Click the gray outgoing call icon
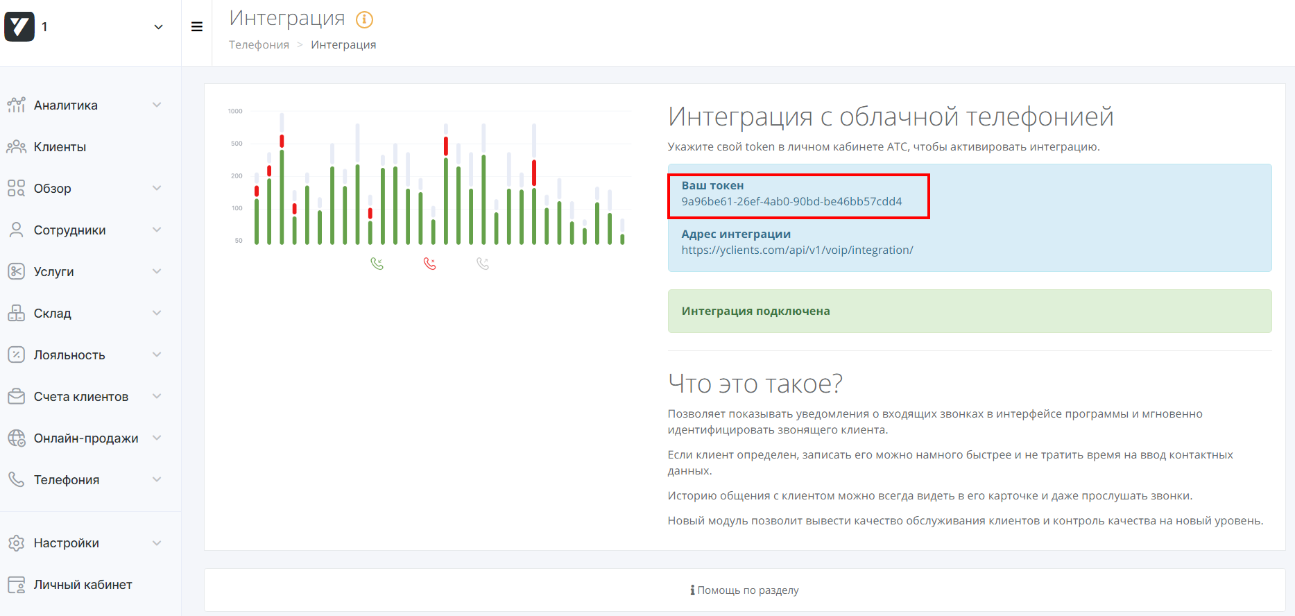Image resolution: width=1295 pixels, height=616 pixels. click(x=483, y=264)
